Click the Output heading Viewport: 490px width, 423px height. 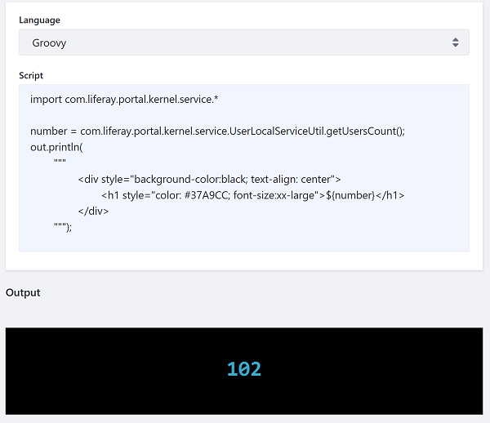[x=23, y=292]
